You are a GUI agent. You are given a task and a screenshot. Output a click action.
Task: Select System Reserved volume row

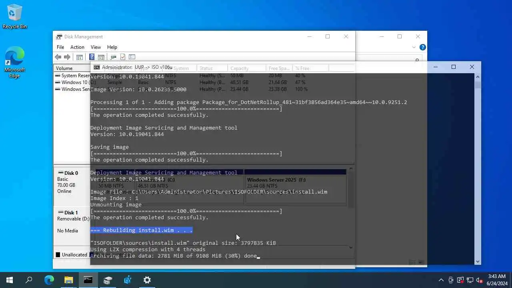73,76
